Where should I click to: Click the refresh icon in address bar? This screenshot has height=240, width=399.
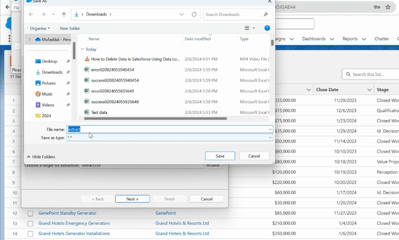coord(194,15)
